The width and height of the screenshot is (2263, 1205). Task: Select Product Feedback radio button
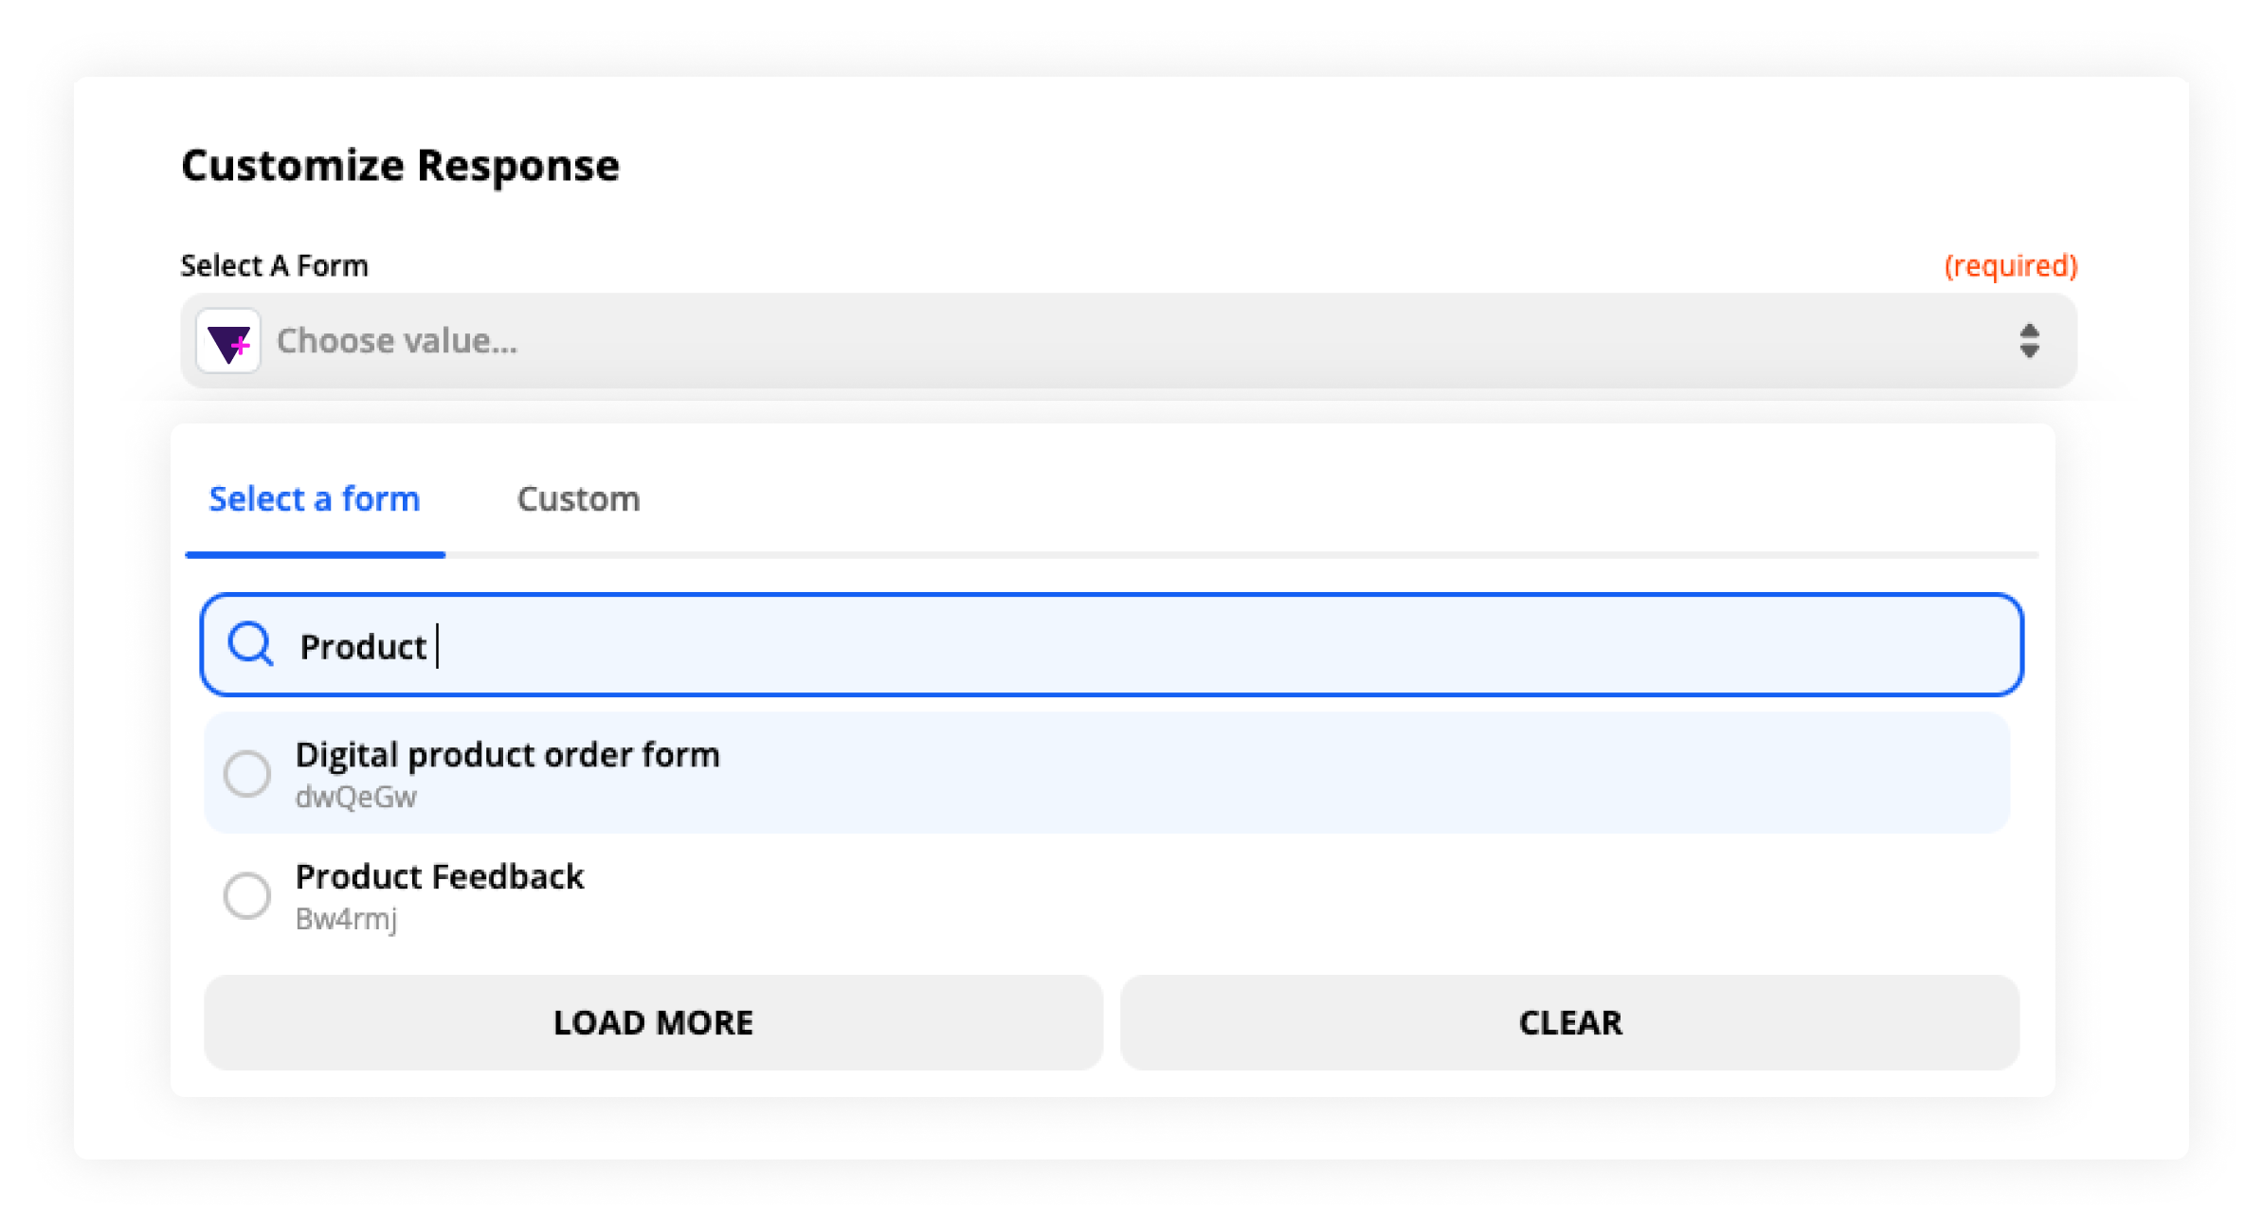pos(247,895)
